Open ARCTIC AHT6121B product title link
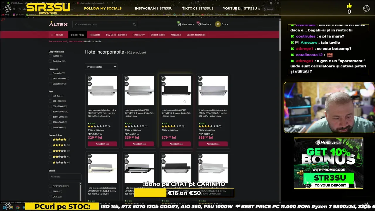375x211 pixels. [x=176, y=113]
